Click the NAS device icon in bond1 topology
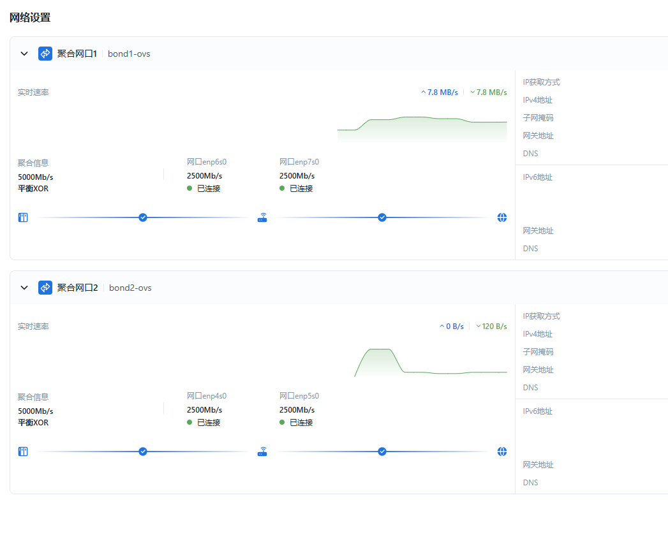Viewport: 668px width, 551px height. tap(23, 217)
